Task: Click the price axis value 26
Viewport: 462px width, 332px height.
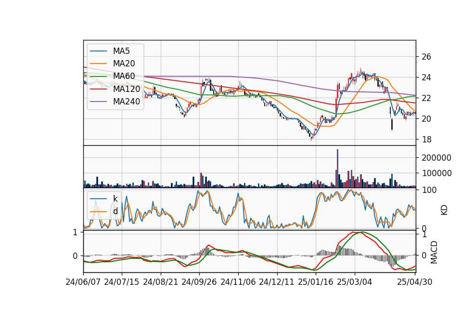Action: 426,57
